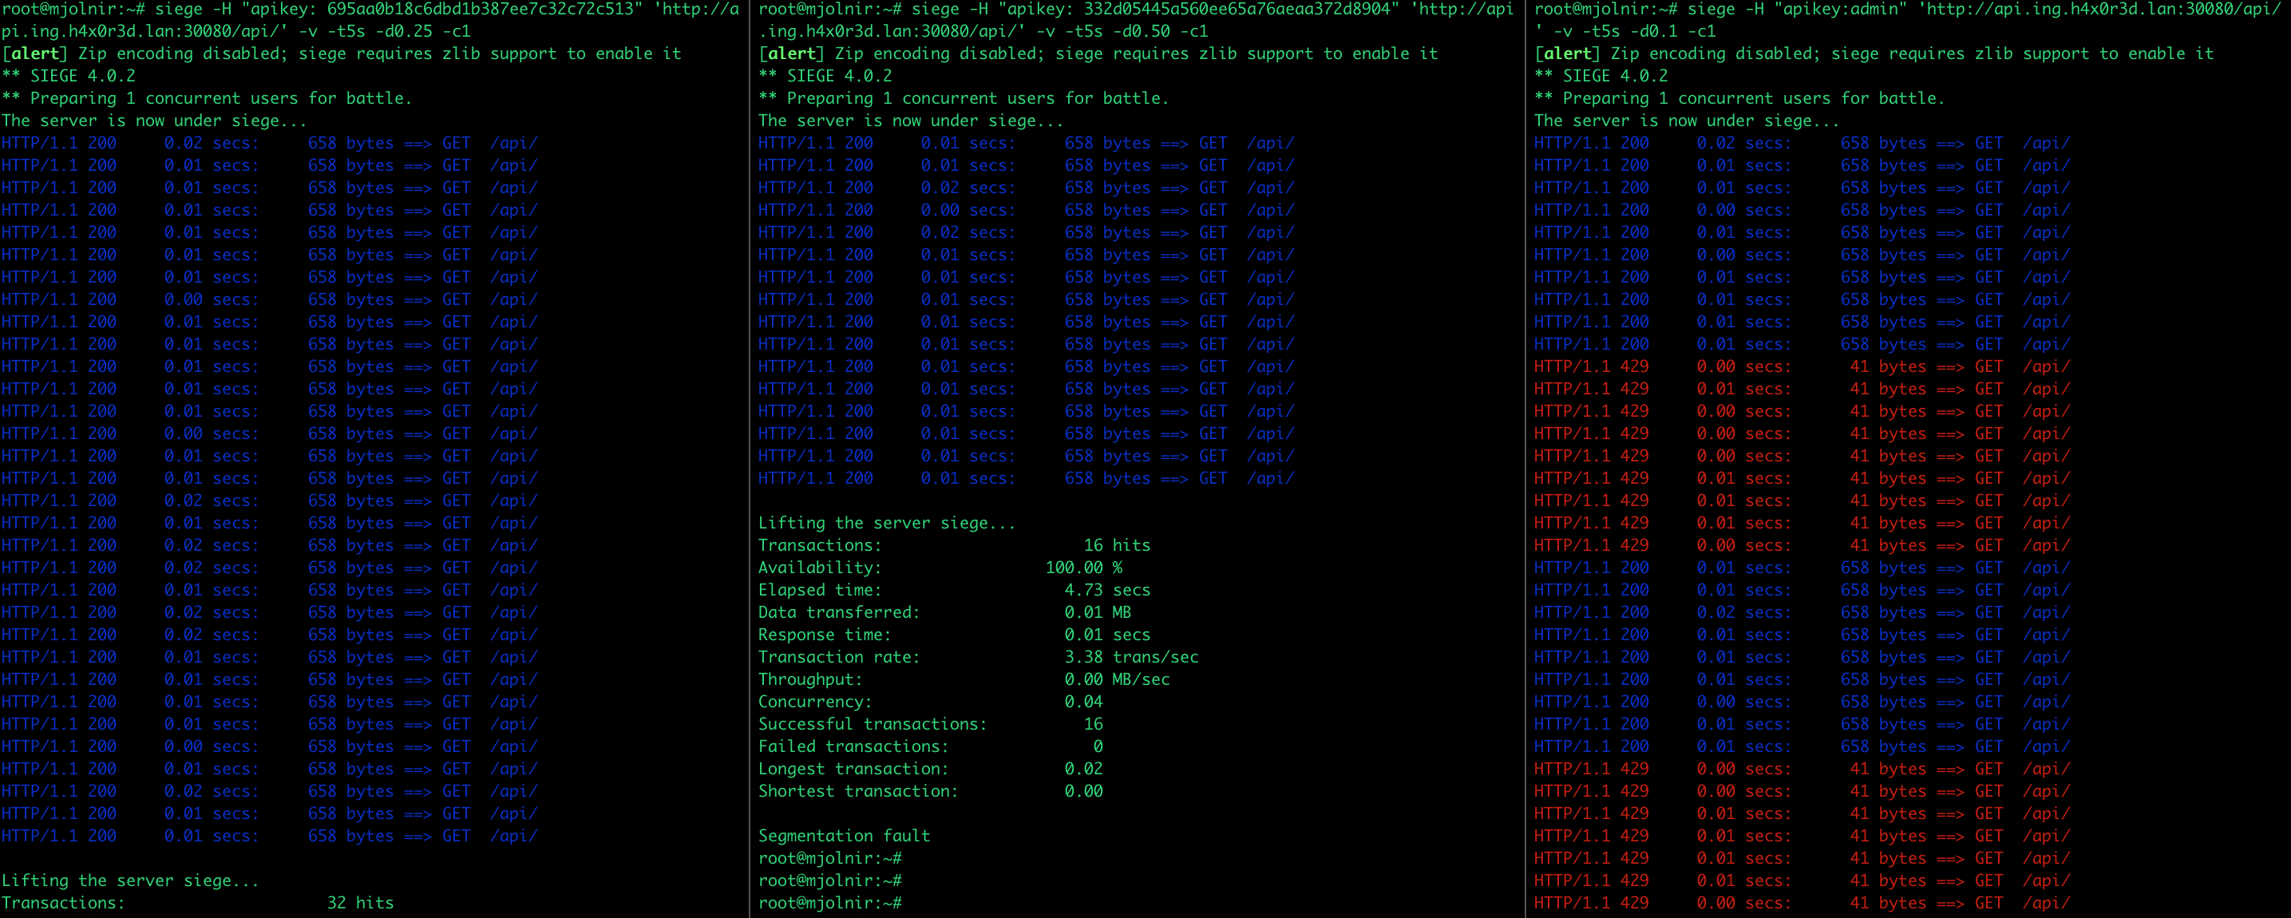This screenshot has height=918, width=2291.
Task: Click the Data transferred 0.01 MB line
Action: (944, 612)
